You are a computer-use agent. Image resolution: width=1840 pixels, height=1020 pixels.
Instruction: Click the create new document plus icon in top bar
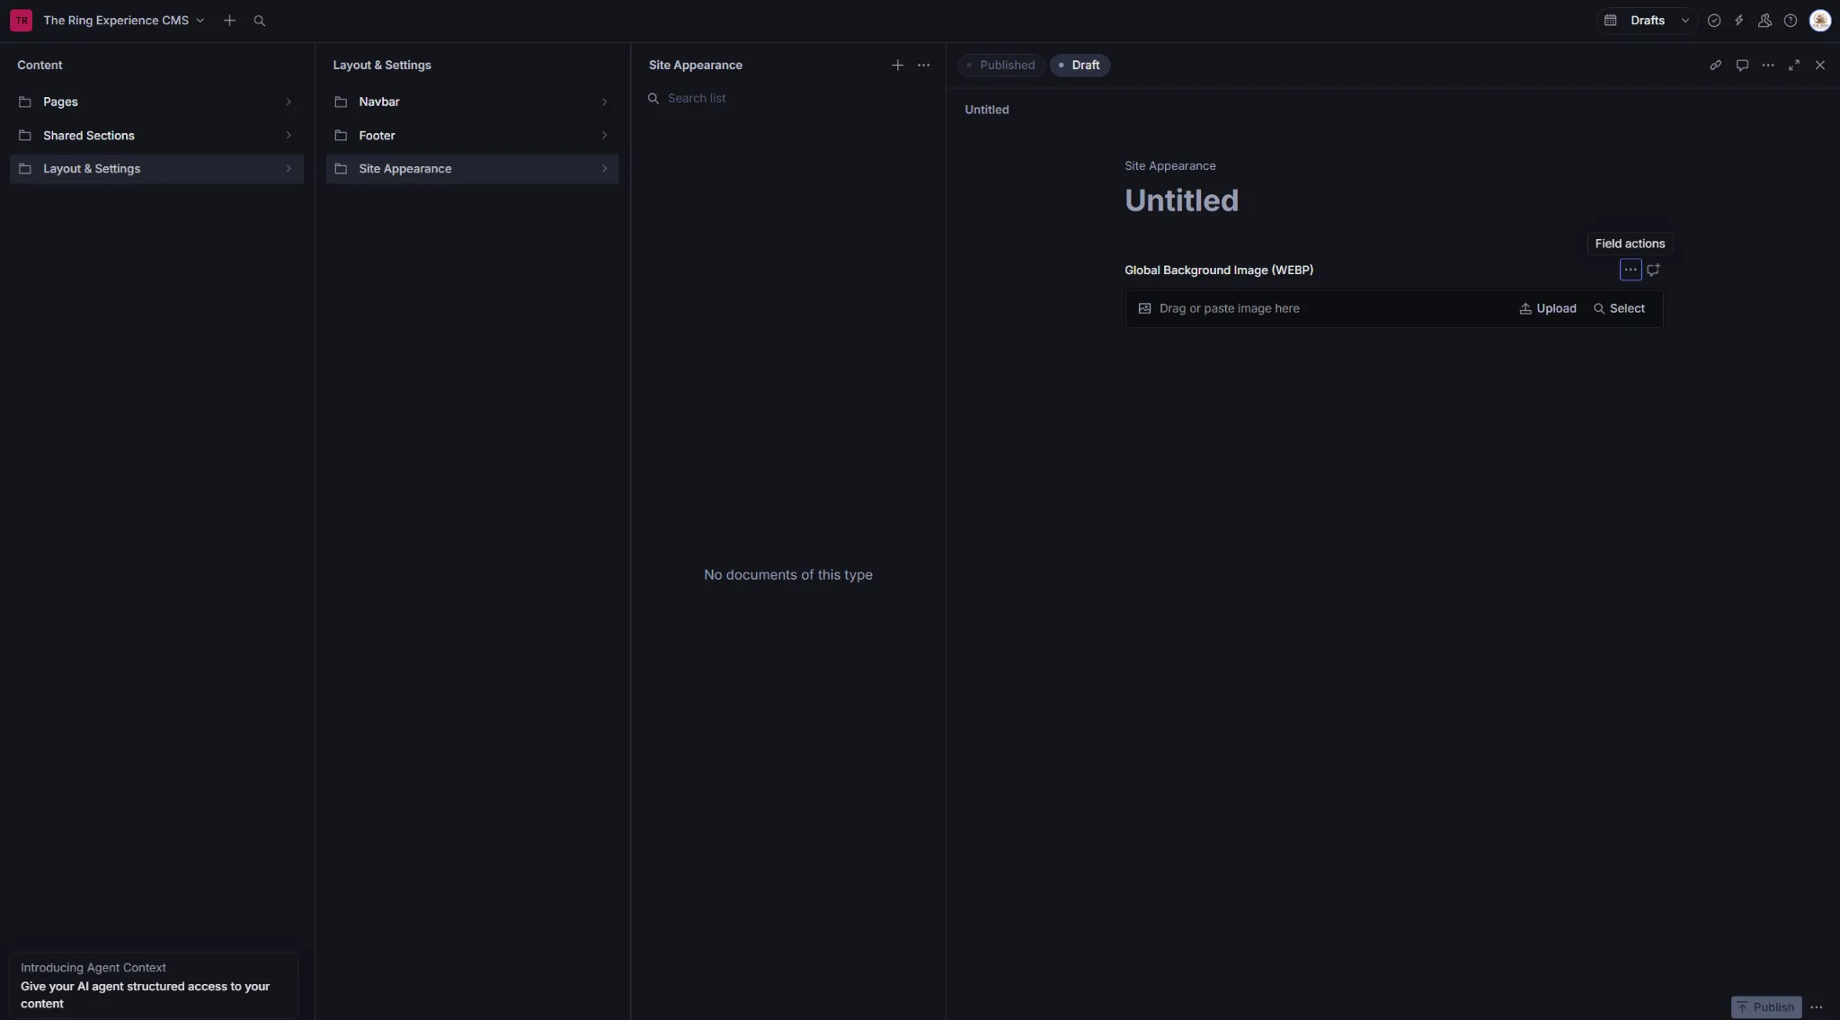[229, 21]
